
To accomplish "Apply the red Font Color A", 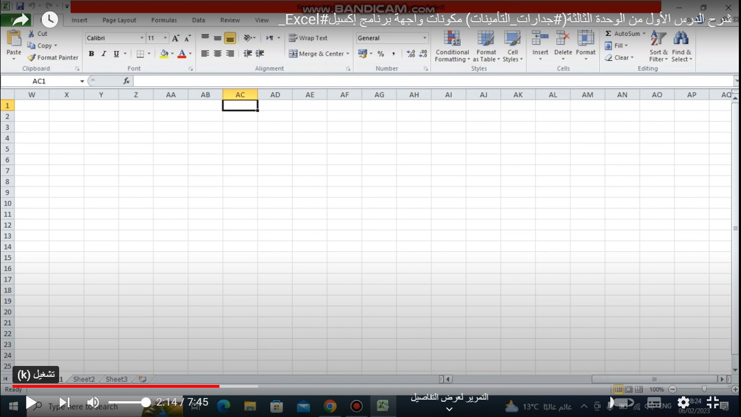I will pyautogui.click(x=182, y=54).
